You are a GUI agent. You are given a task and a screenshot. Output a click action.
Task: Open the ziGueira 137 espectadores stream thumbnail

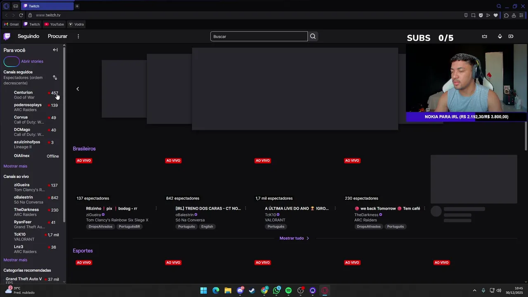116,179
